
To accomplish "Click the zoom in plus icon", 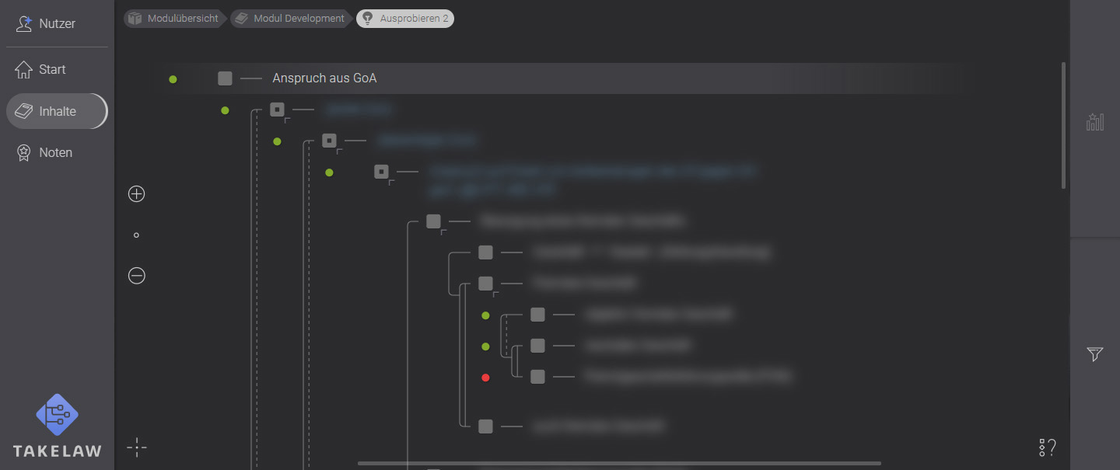I will point(136,193).
